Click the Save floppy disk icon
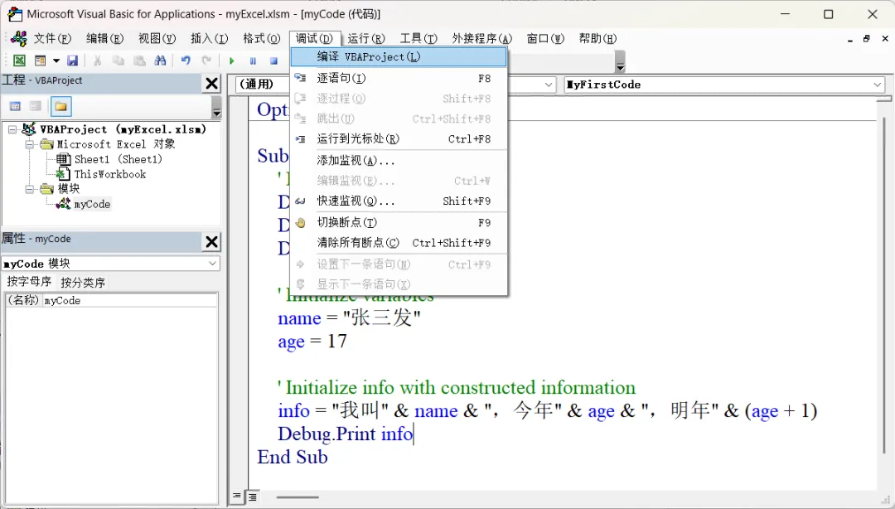 [72, 60]
